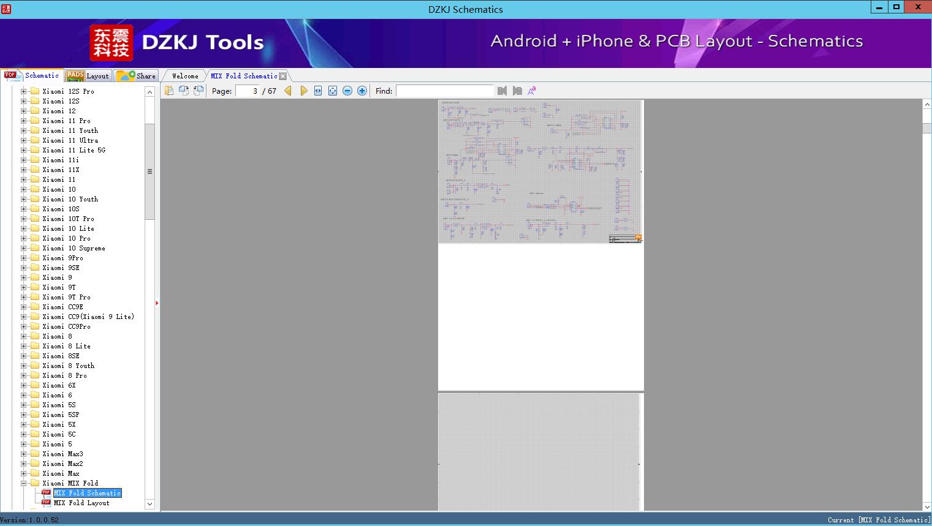Select Xiaomi 9SE tree item
This screenshot has width=932, height=526.
(x=61, y=268)
